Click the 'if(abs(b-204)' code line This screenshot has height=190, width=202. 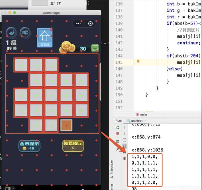(x=184, y=56)
